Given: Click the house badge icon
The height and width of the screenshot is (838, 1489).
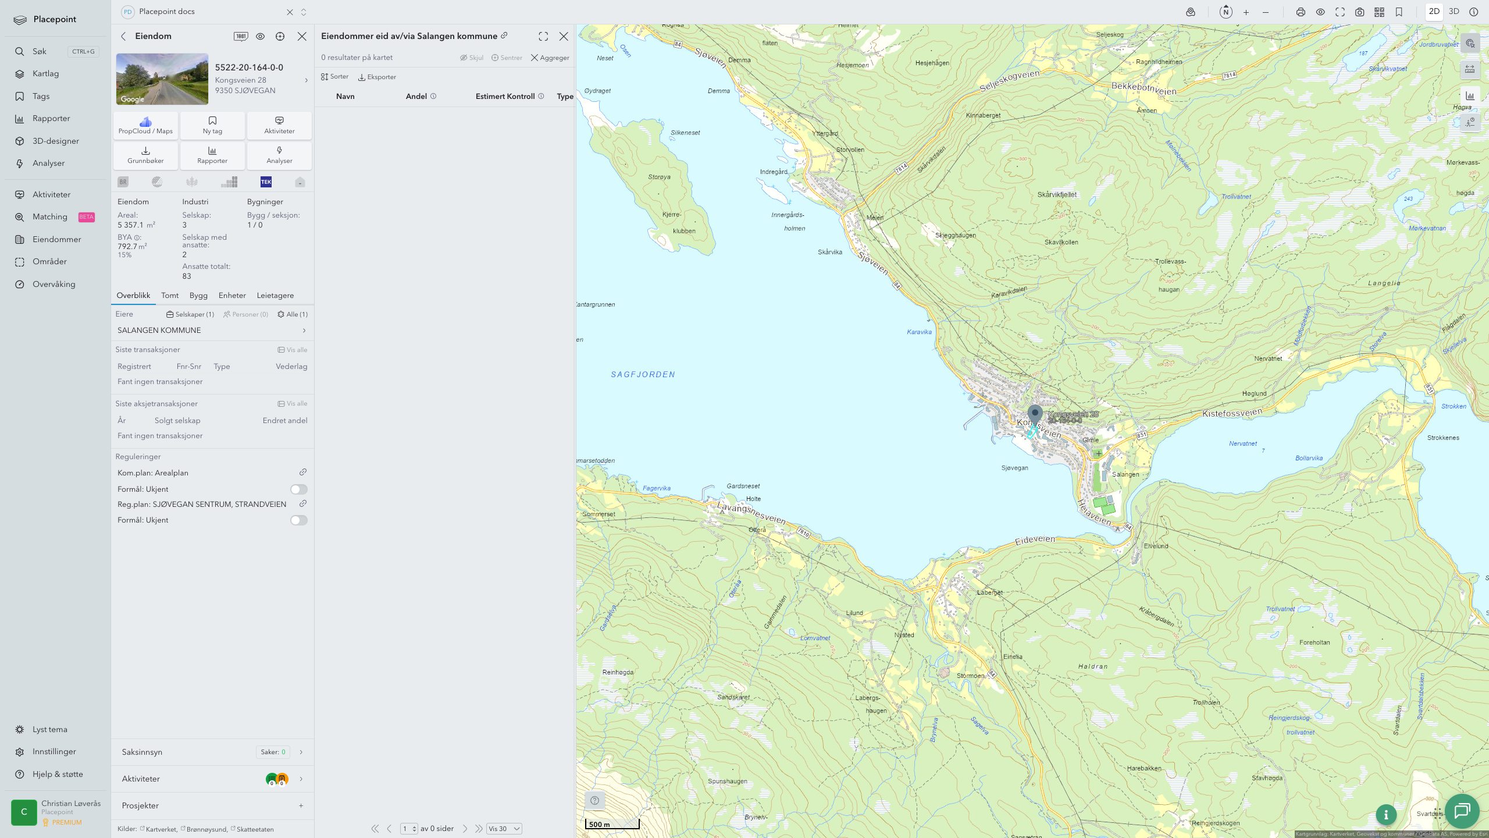Looking at the screenshot, I should pyautogui.click(x=300, y=182).
